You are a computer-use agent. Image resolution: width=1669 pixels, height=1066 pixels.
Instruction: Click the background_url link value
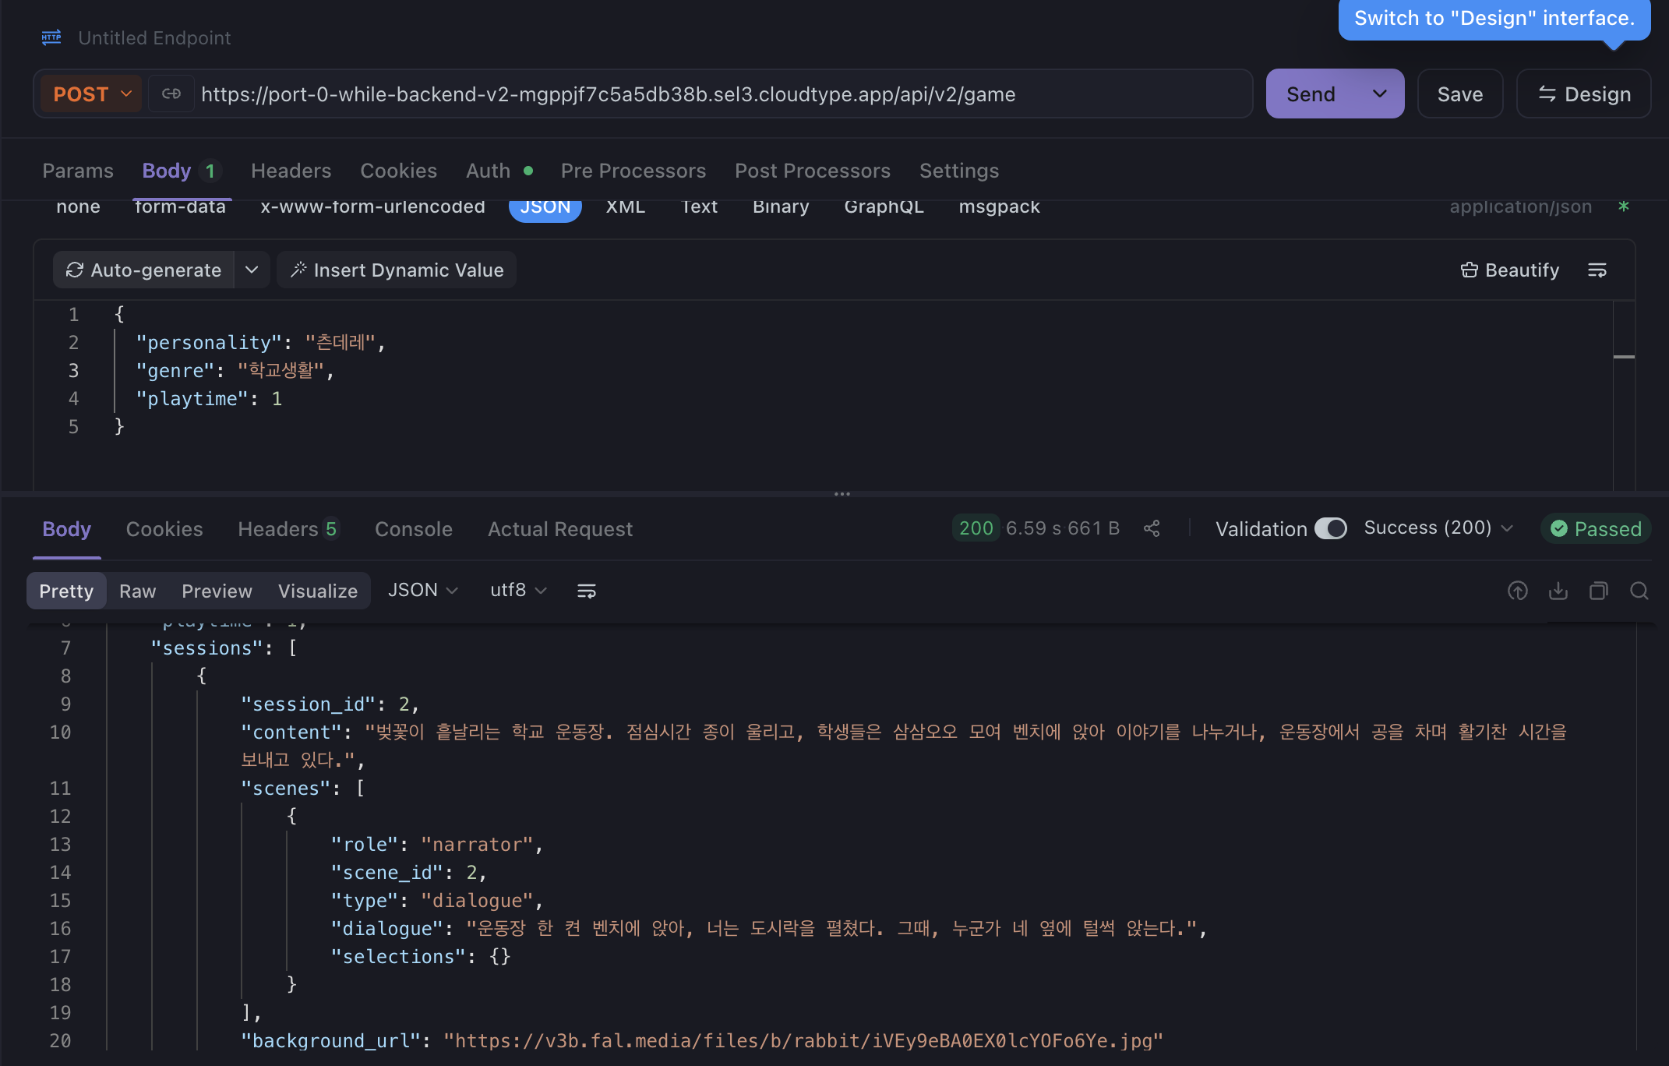803,1041
